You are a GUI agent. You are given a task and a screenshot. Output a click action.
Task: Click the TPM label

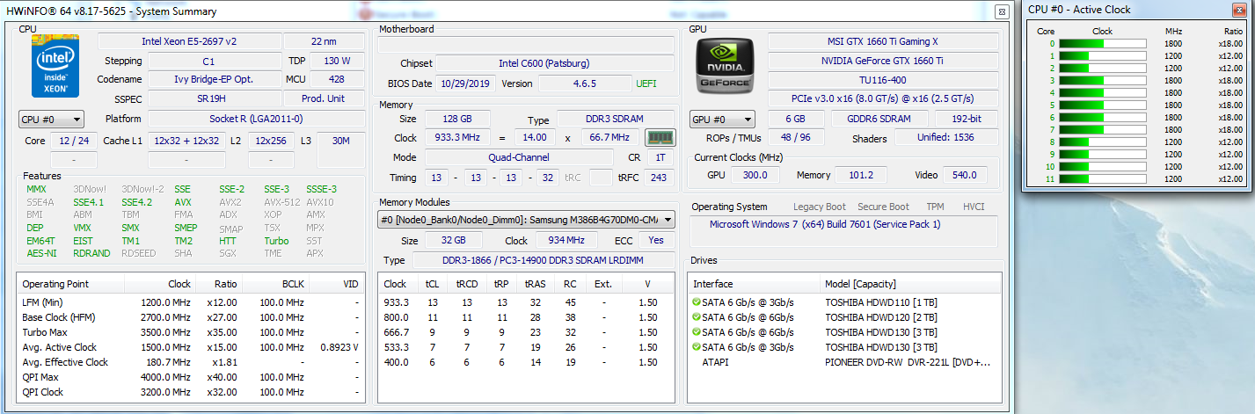point(935,207)
